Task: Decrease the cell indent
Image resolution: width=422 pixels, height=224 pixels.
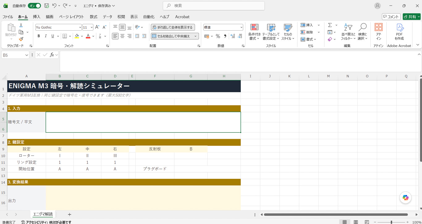Action: coord(137,36)
